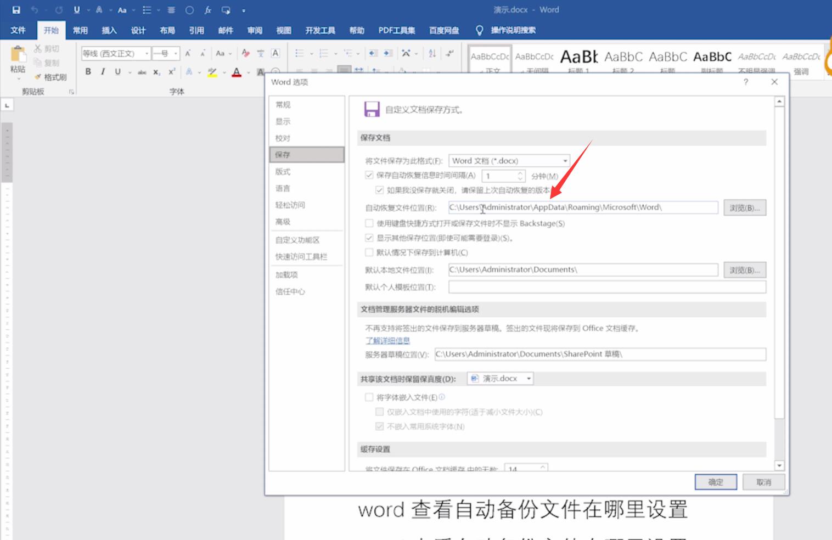Click the Format Painter brush icon

point(38,77)
